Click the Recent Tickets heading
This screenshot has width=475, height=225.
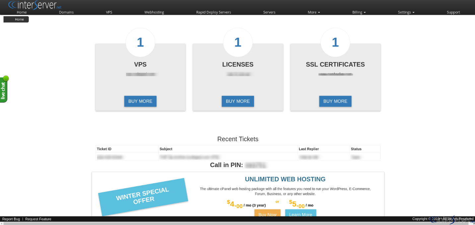click(238, 139)
